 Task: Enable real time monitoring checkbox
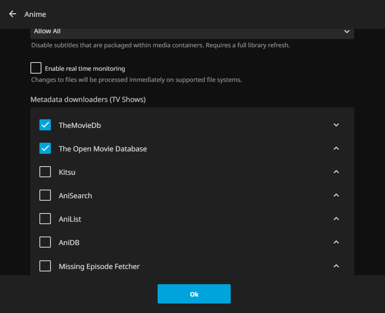tap(36, 68)
